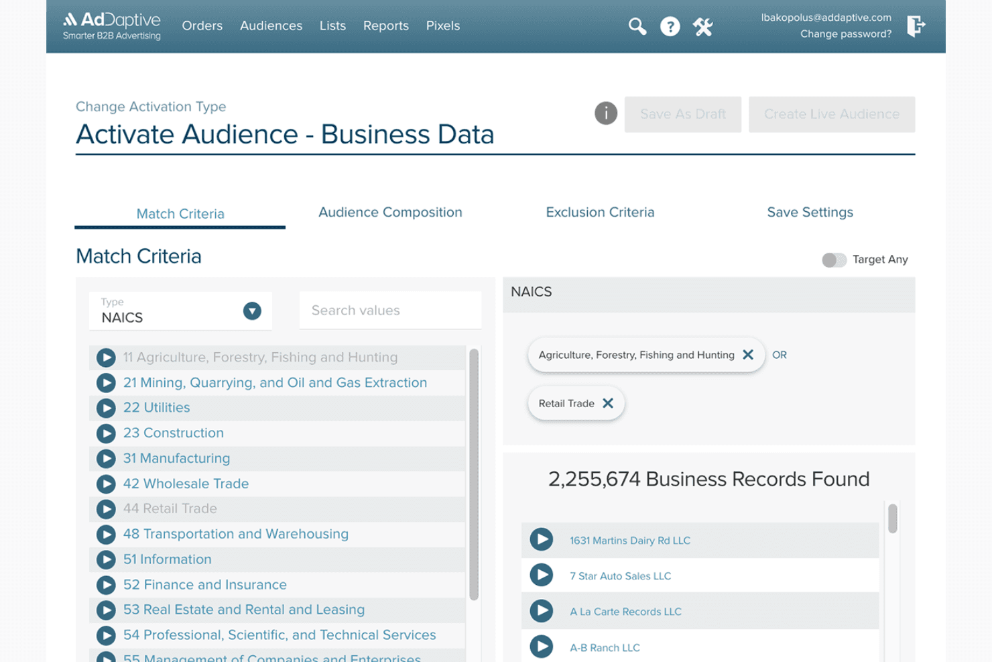Expand the A La Carte Records LLC record
The height and width of the screenshot is (662, 992).
point(542,611)
